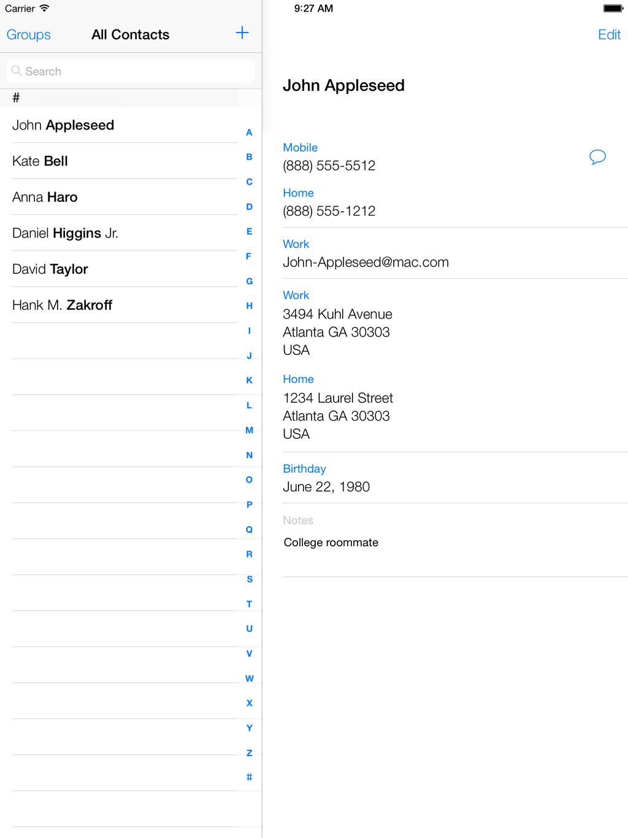The image size is (628, 838).
Task: Jump to letter M in index
Action: point(249,430)
